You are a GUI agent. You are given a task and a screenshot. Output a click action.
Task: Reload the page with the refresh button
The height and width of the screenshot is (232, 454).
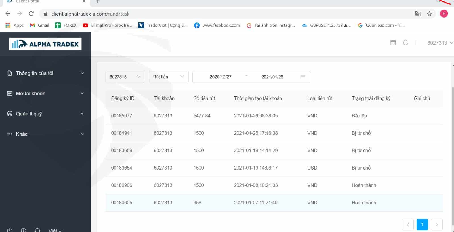click(31, 14)
